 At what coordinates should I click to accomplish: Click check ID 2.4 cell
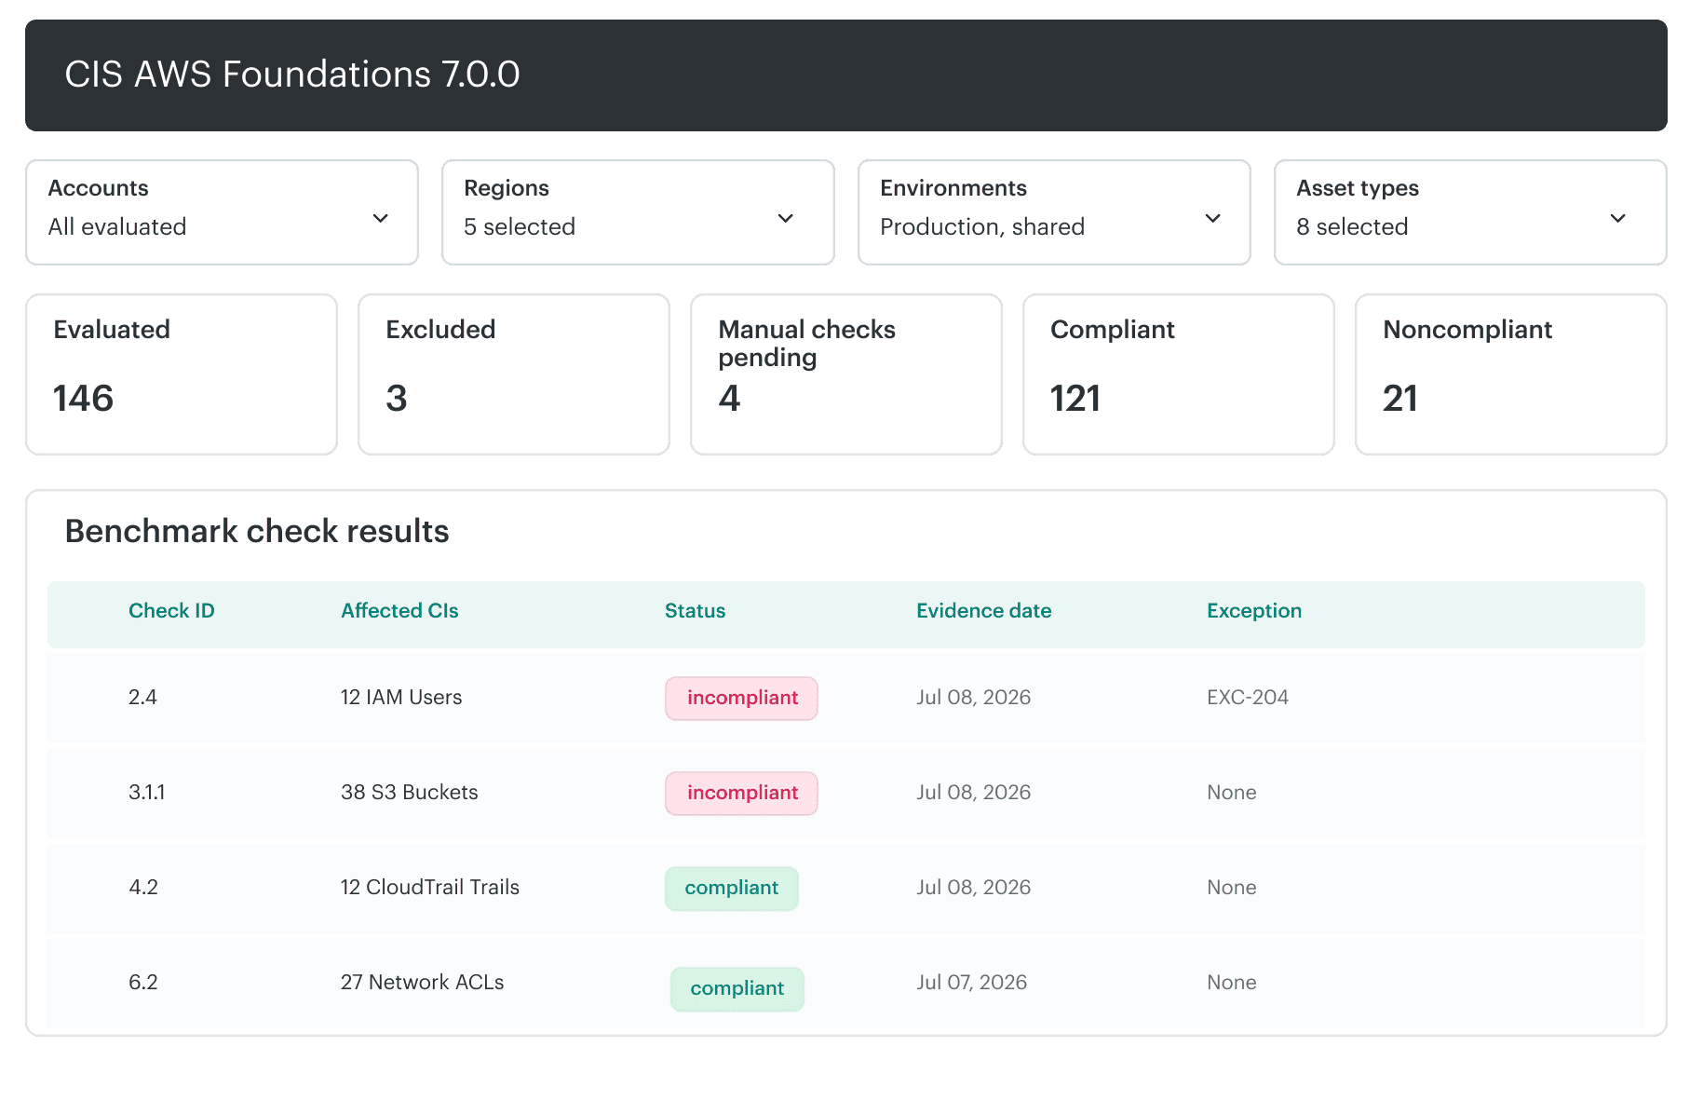142,698
